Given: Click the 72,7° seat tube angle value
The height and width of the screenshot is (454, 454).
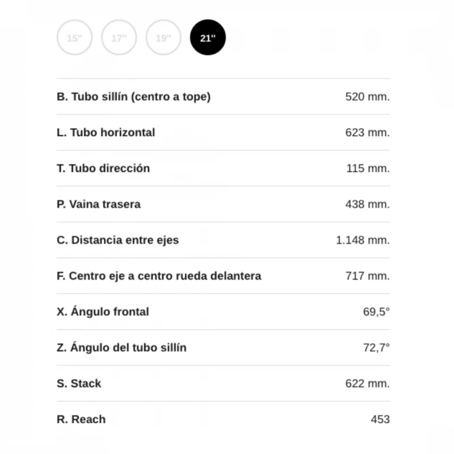Looking at the screenshot, I should [x=376, y=347].
